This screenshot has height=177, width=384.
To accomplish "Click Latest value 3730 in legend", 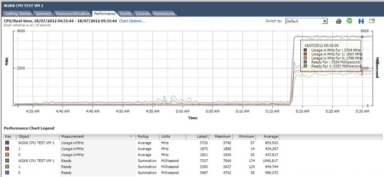I will coord(204,143).
